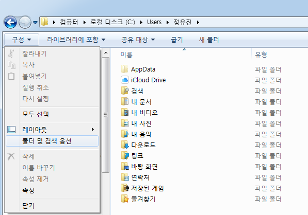The image size is (308, 215).
Task: Click the 굽기 toolbar button
Action: coord(177,40)
